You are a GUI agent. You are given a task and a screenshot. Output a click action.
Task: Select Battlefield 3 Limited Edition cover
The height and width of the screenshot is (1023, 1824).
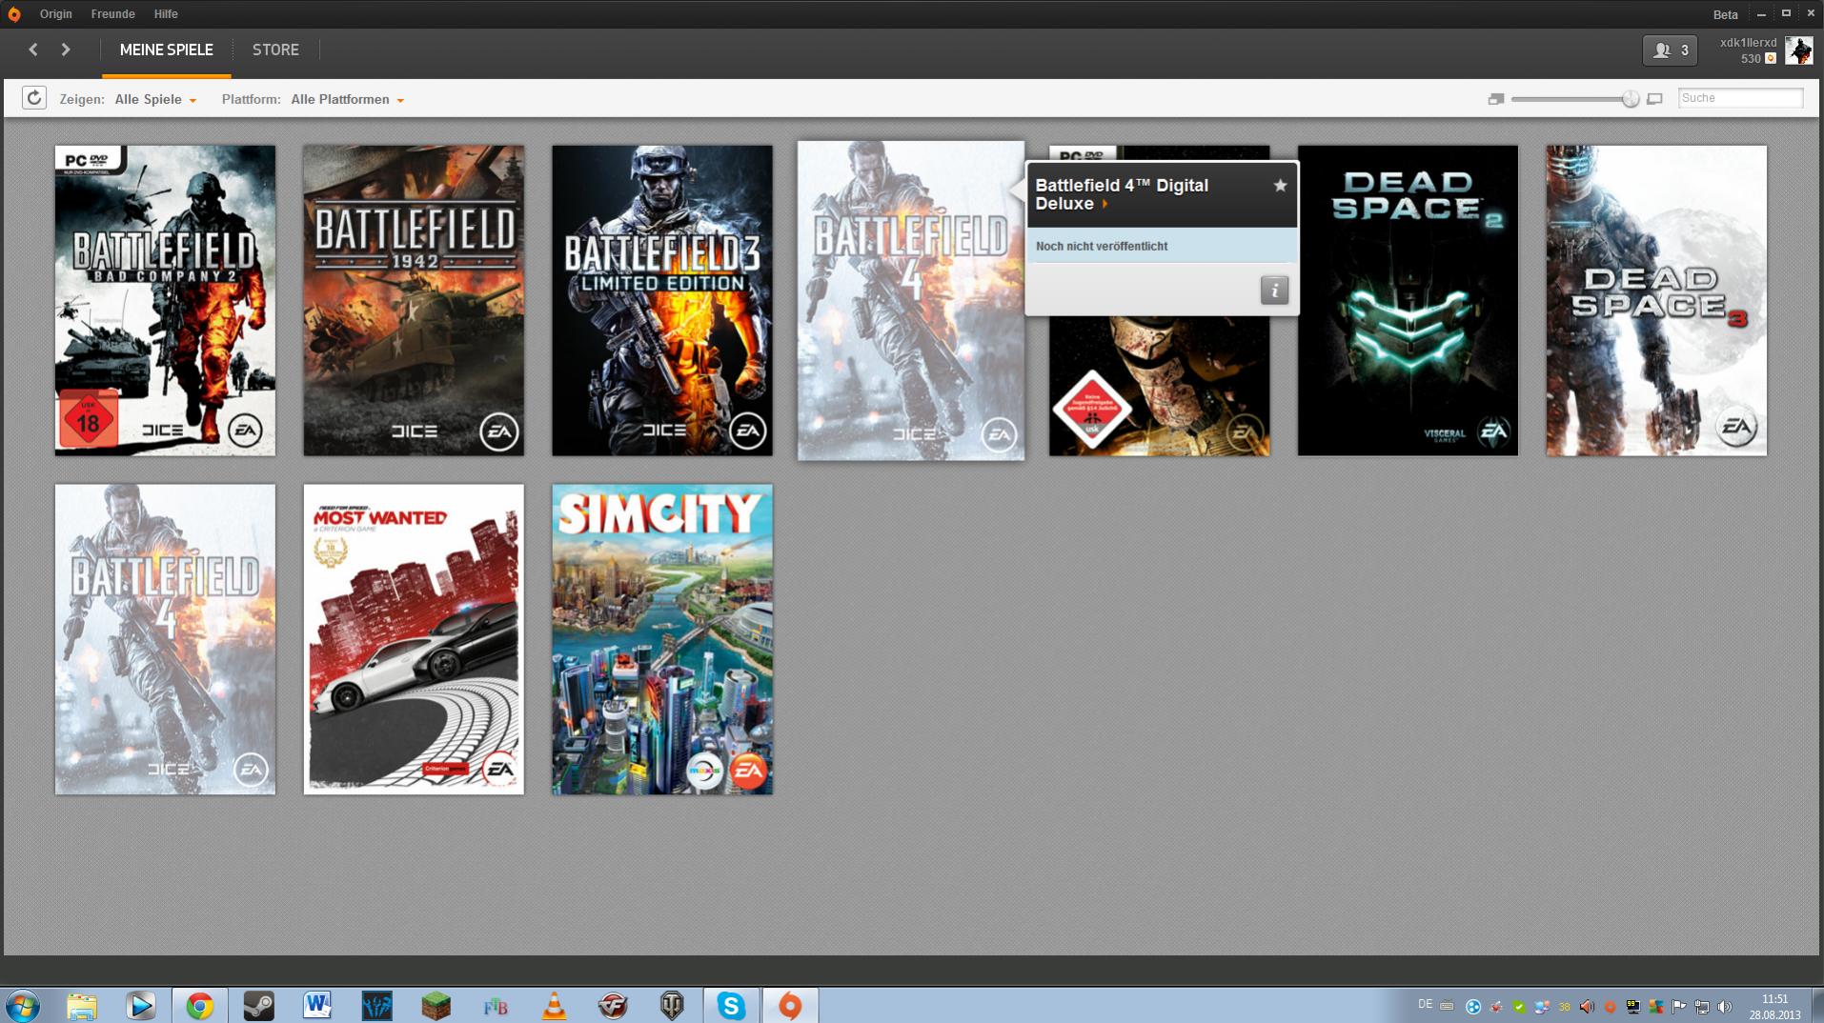662,300
